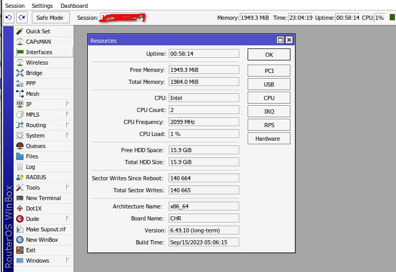Click the Dude icon
Screen dimensions: 396x272
20,219
